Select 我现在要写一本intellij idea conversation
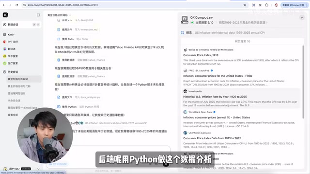The height and width of the screenshot is (174, 310). [x=22, y=108]
